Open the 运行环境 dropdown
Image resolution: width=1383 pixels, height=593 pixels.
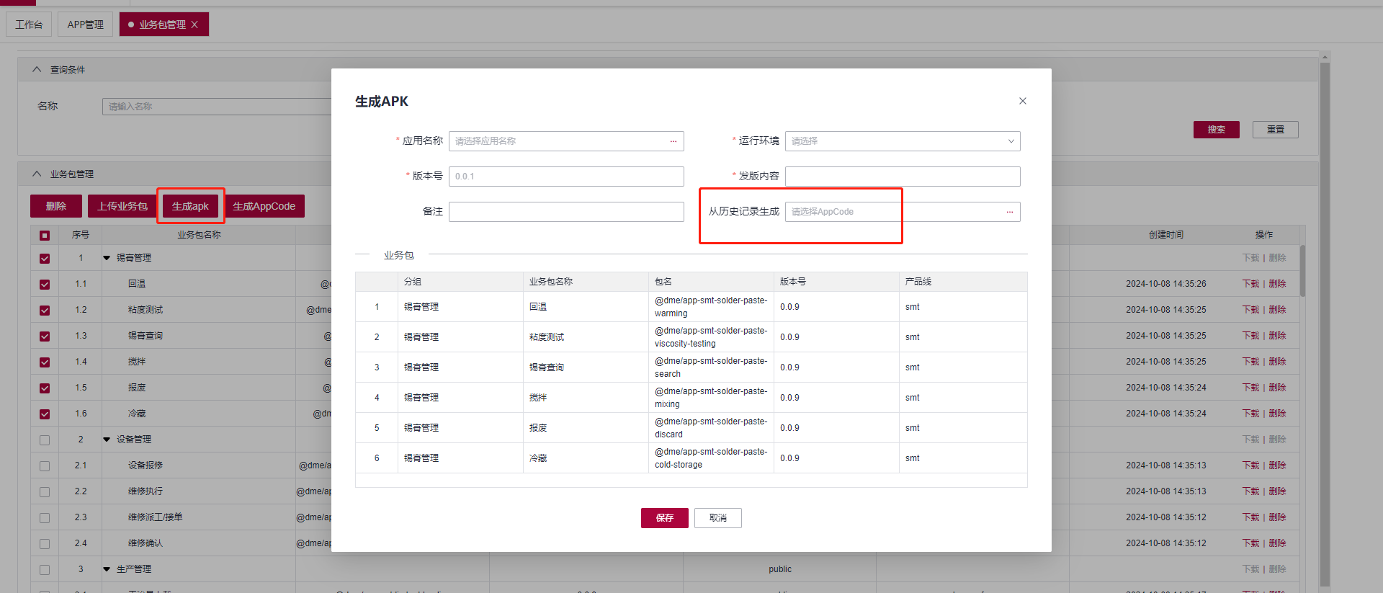[902, 141]
